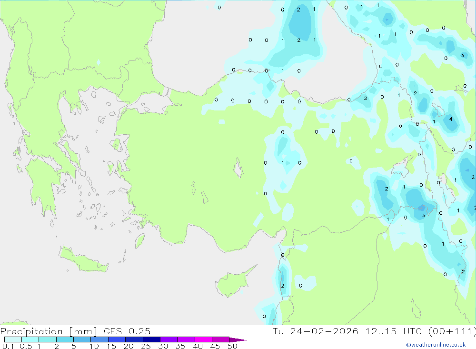
Task: Select the 2–5 mm legend color swatch
Action: [x=65, y=339]
